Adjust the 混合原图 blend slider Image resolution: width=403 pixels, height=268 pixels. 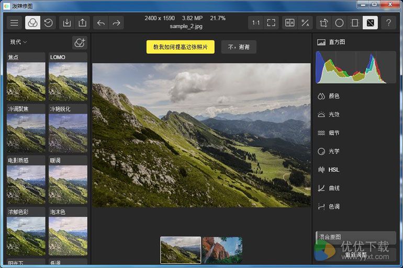coord(356,238)
